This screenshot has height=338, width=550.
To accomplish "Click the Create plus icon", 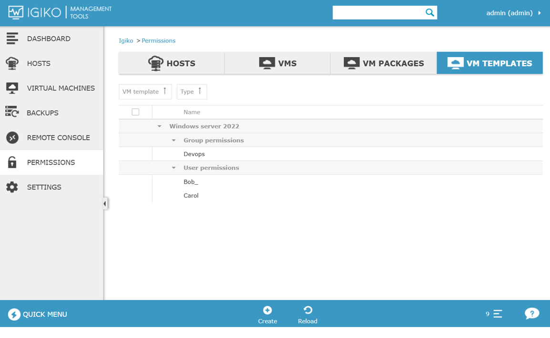I will coord(267,310).
